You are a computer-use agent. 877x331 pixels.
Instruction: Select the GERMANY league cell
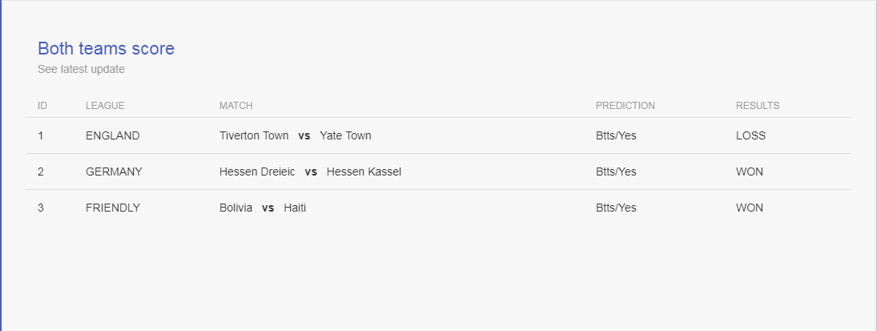click(114, 172)
